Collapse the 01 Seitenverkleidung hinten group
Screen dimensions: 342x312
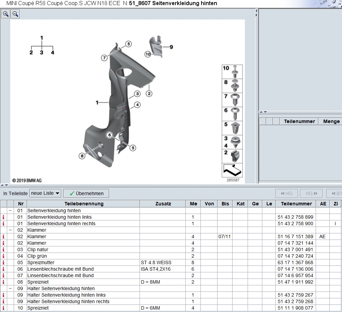click(10, 211)
